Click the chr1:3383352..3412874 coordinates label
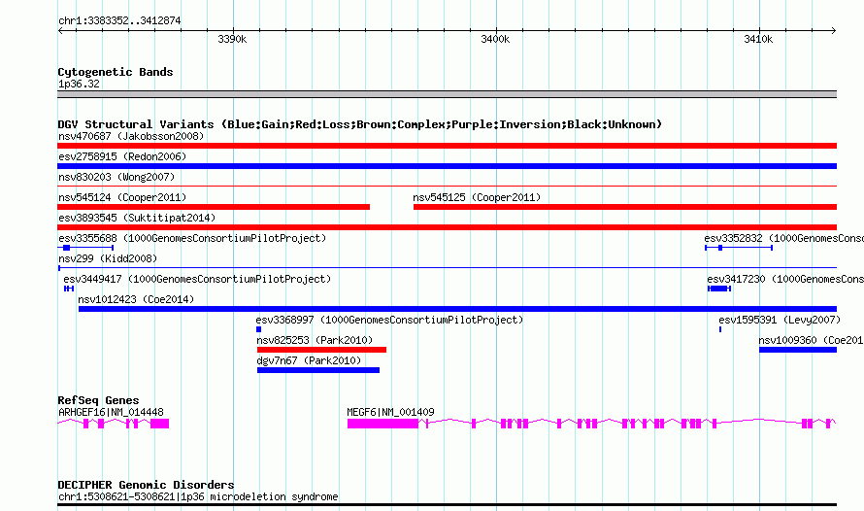This screenshot has height=511, width=864. [x=119, y=20]
